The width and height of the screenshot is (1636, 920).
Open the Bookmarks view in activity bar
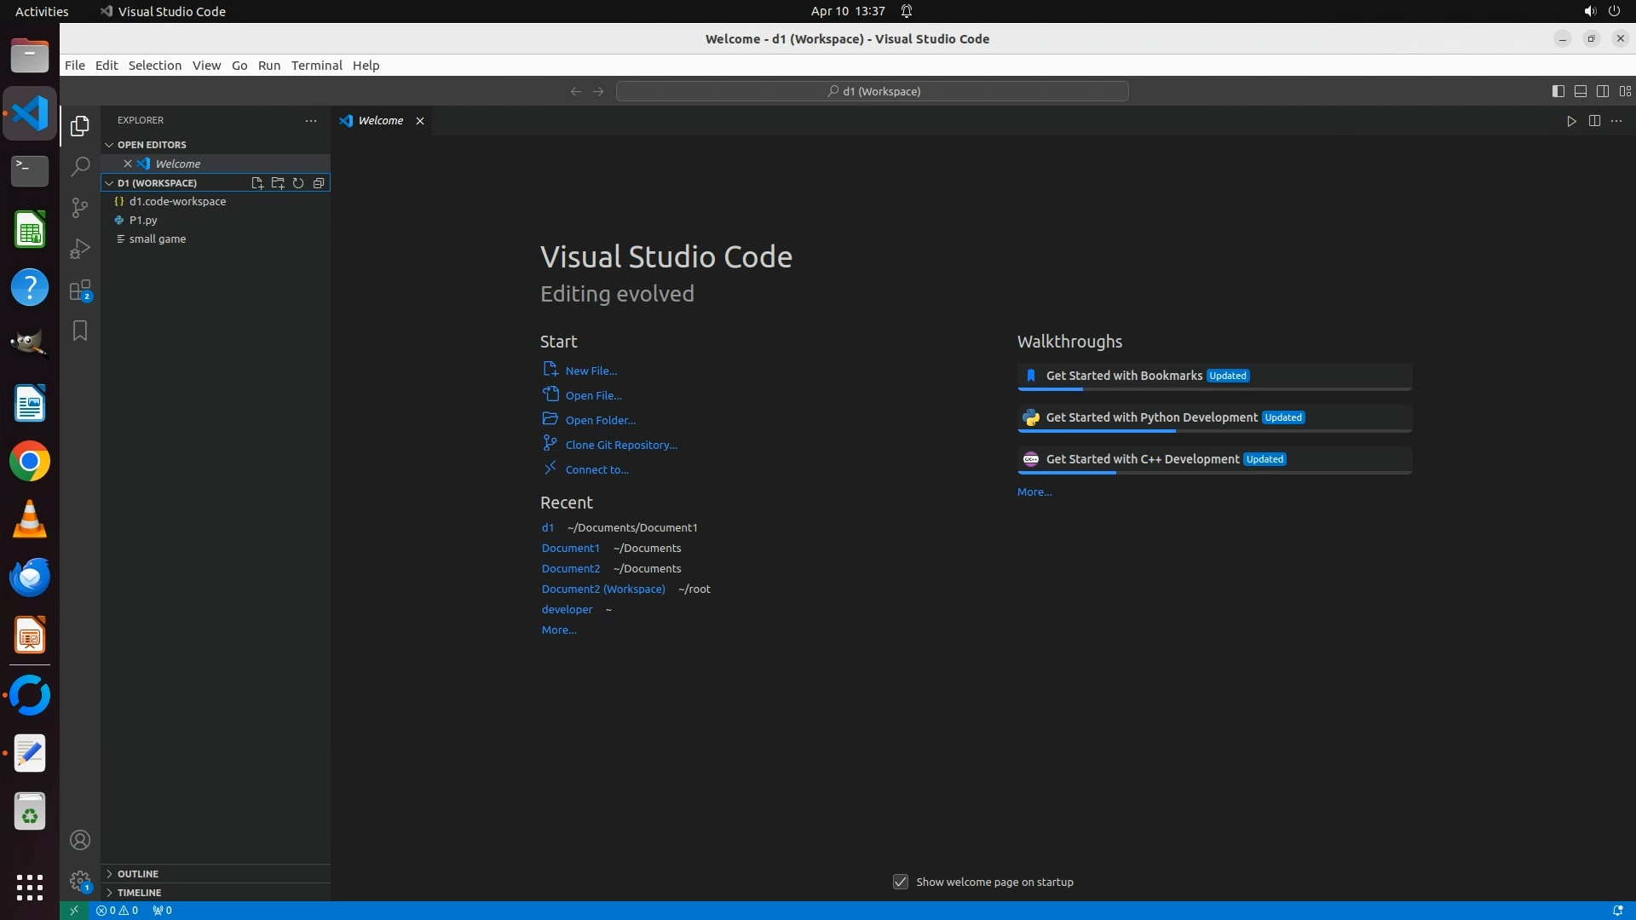tap(80, 331)
